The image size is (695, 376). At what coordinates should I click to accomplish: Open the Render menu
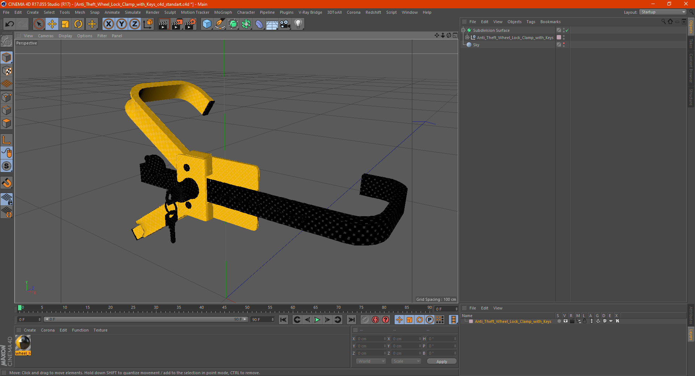152,12
